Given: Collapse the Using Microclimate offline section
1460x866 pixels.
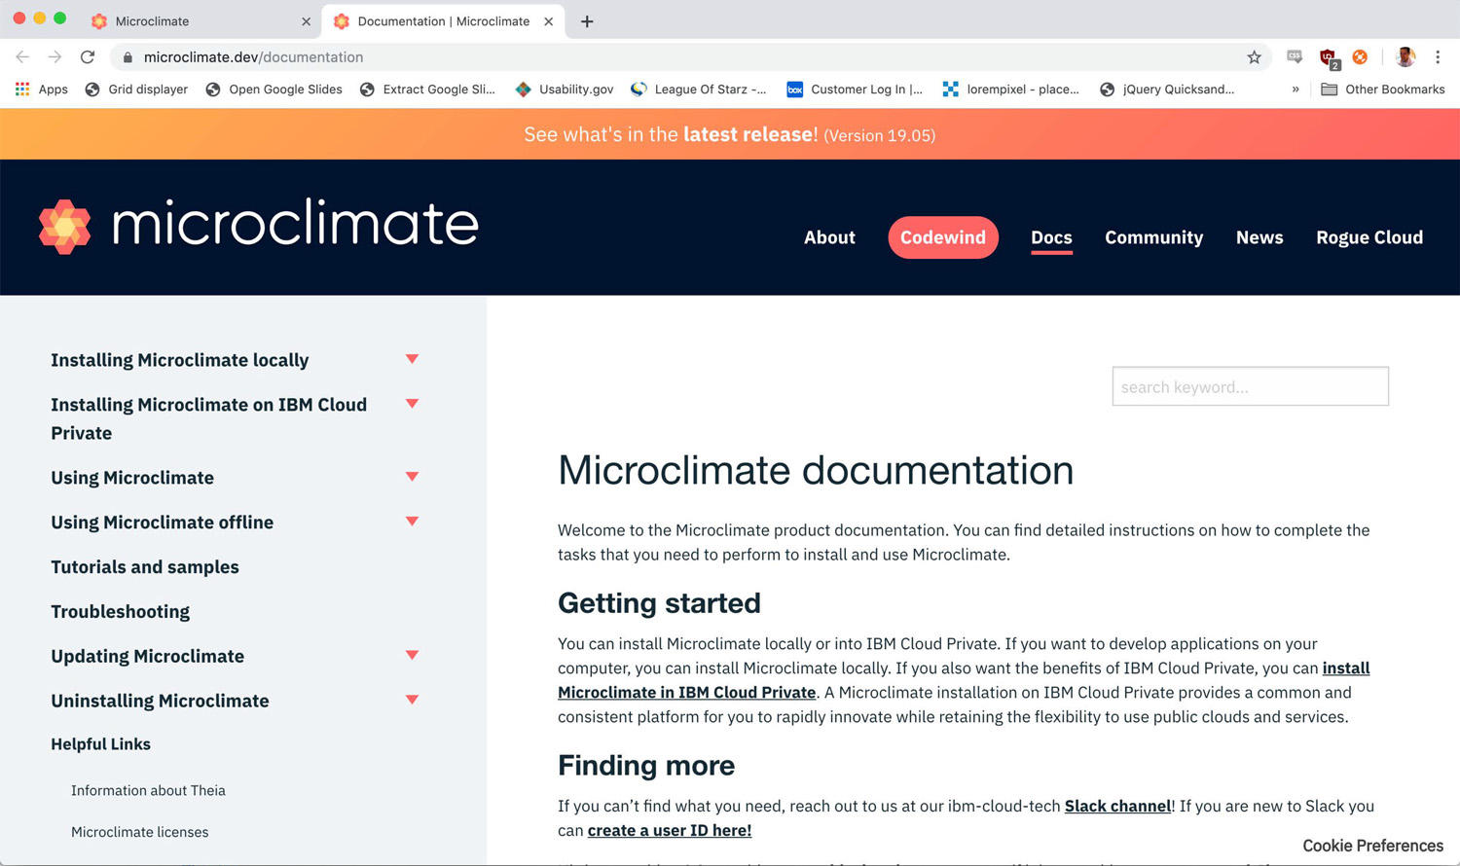Looking at the screenshot, I should coord(412,521).
